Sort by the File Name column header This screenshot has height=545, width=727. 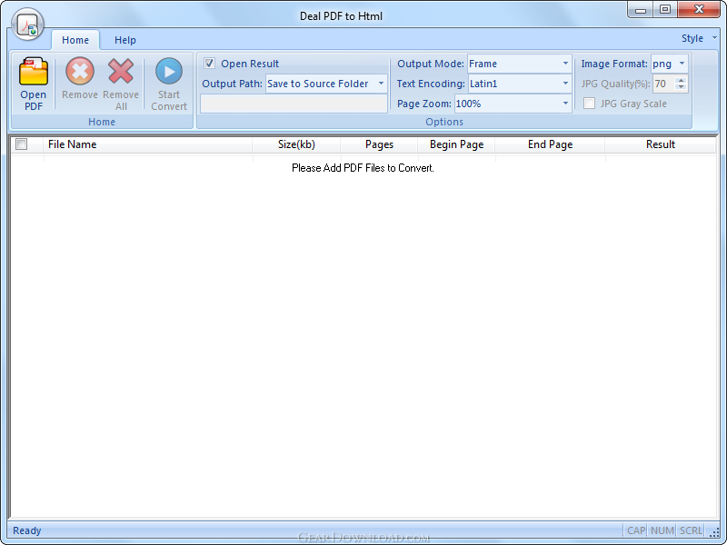point(73,144)
